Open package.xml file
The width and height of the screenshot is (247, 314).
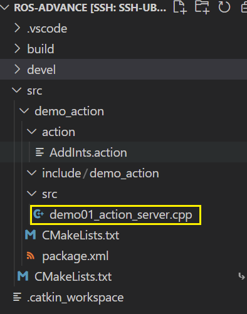pyautogui.click(x=124, y=256)
